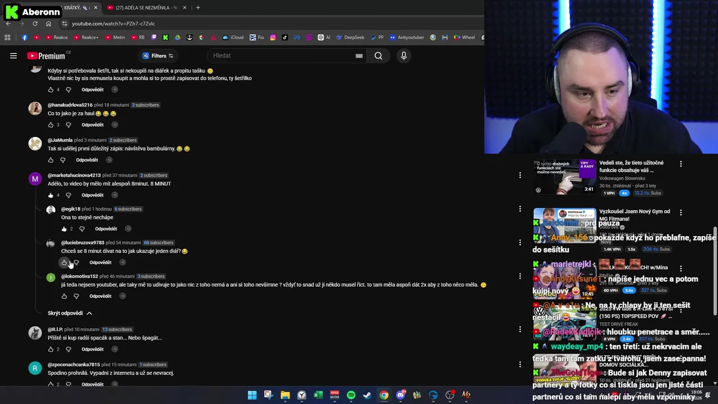
Task: Open the Reakce+ bookmark
Action: [x=85, y=38]
